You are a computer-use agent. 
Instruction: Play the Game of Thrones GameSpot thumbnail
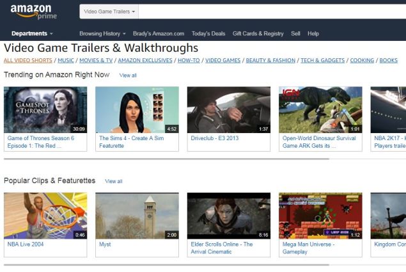pyautogui.click(x=45, y=110)
